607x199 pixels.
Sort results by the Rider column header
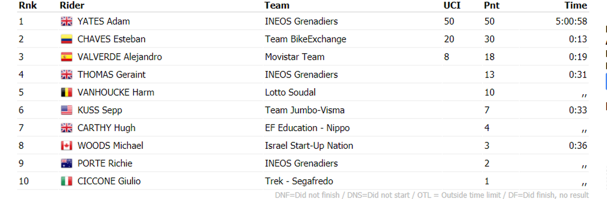(x=72, y=6)
